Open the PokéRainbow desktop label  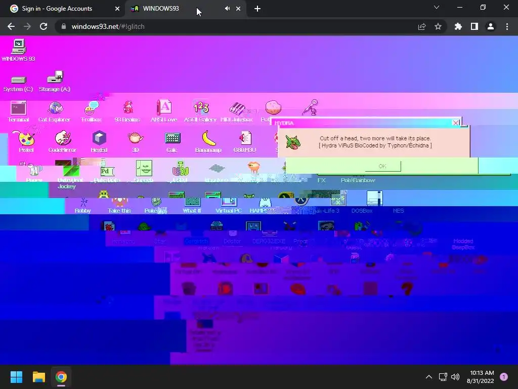pos(358,180)
